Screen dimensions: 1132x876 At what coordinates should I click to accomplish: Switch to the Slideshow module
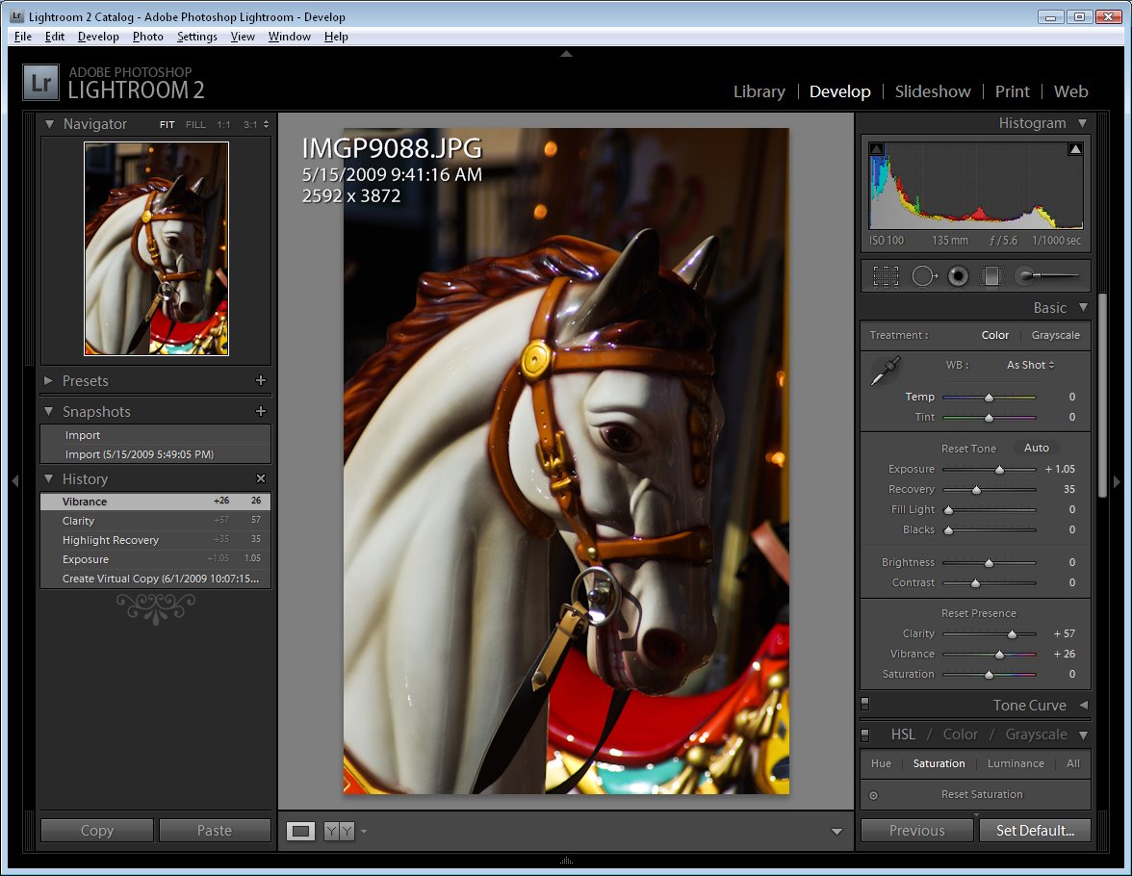click(933, 91)
